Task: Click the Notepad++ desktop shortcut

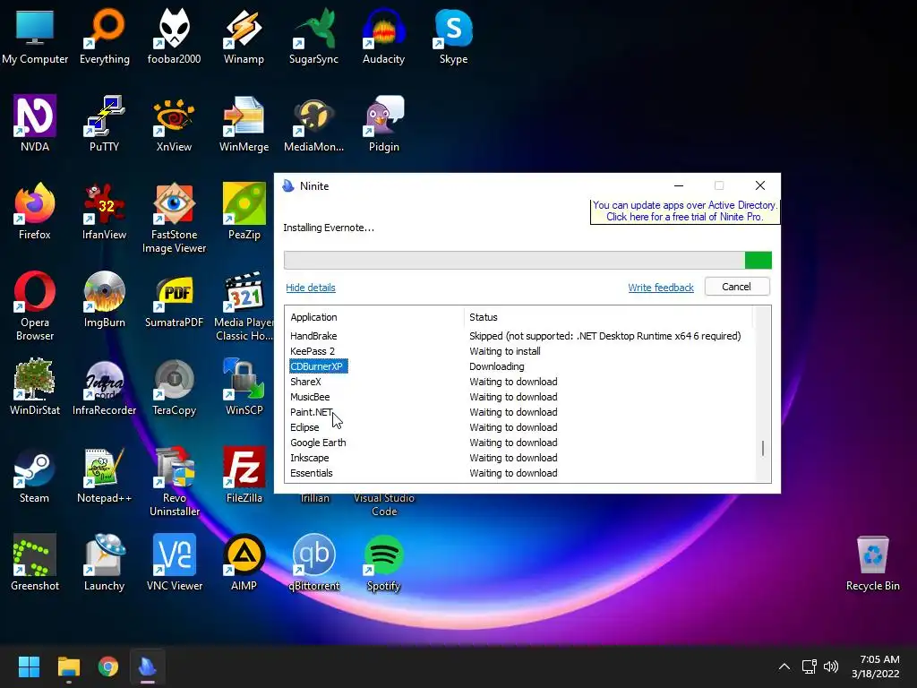Action: point(105,475)
